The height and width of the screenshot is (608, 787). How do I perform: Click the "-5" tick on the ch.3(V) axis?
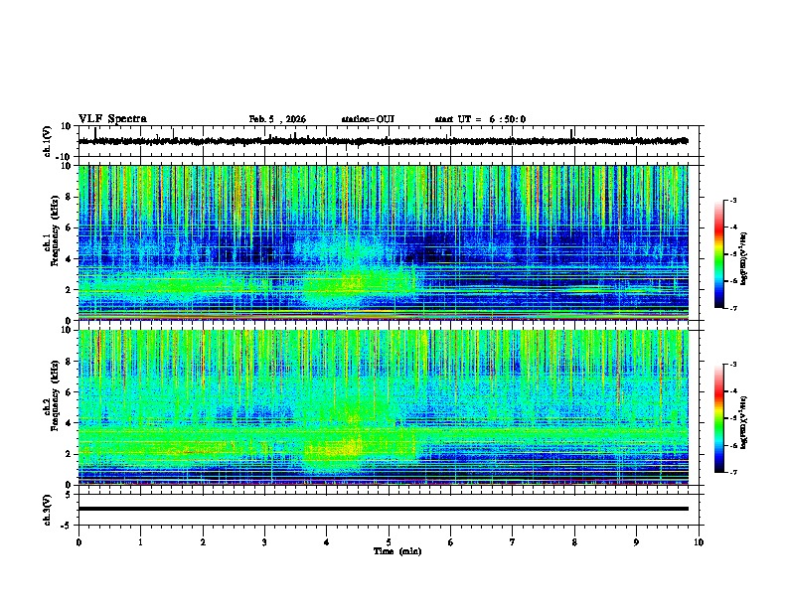[x=67, y=526]
